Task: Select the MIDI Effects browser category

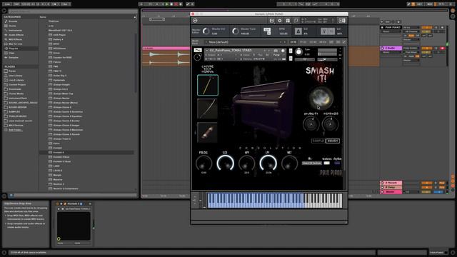Action: coord(16,39)
